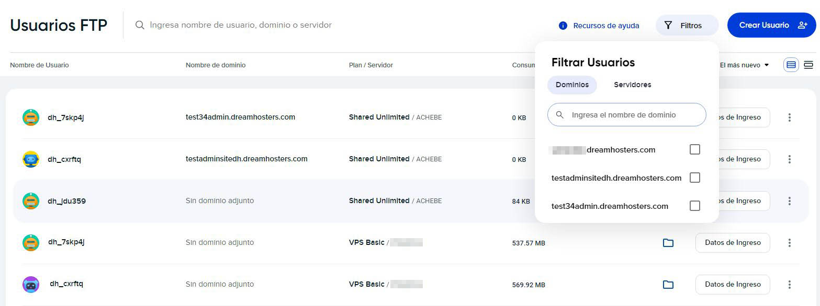The image size is (820, 306).
Task: Toggle the Filtros dropdown button
Action: click(687, 26)
